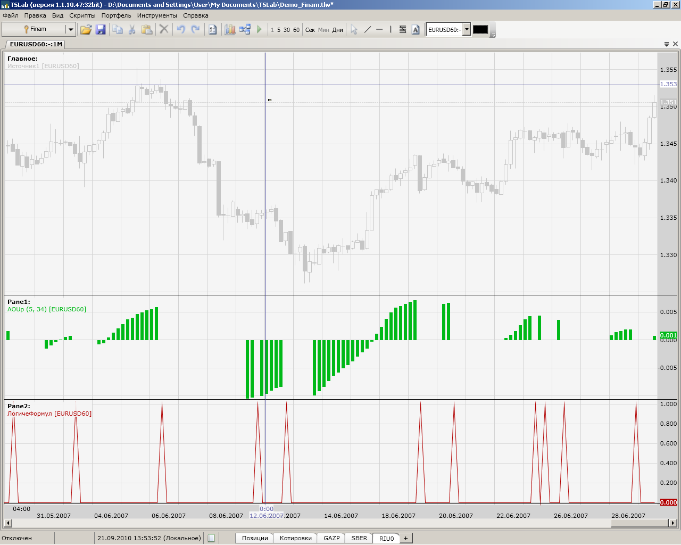Switch timeframe units to Мин

click(x=323, y=30)
